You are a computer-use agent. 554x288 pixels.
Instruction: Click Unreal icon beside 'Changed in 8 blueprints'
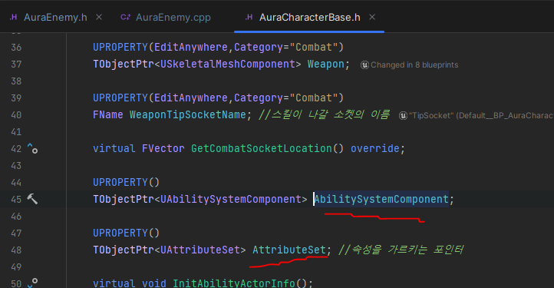(x=364, y=65)
